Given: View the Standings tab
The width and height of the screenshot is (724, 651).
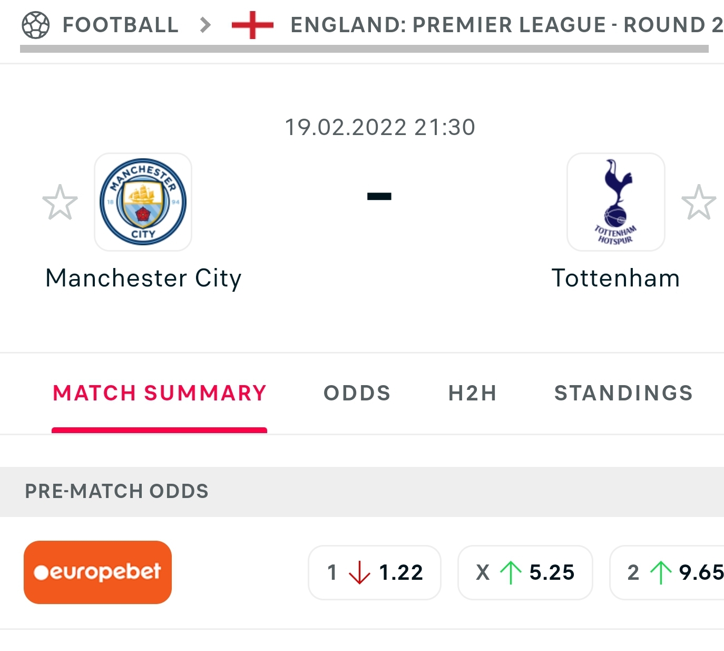Looking at the screenshot, I should [x=623, y=393].
